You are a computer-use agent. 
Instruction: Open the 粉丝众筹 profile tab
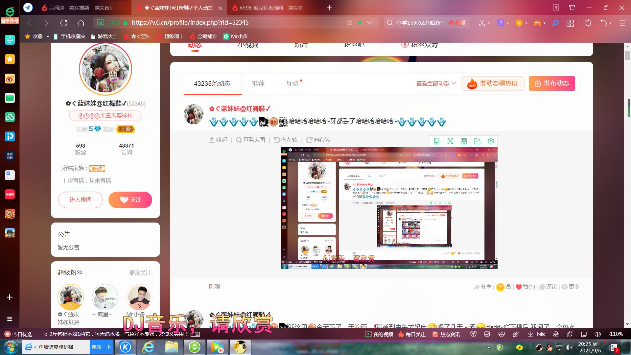[420, 45]
